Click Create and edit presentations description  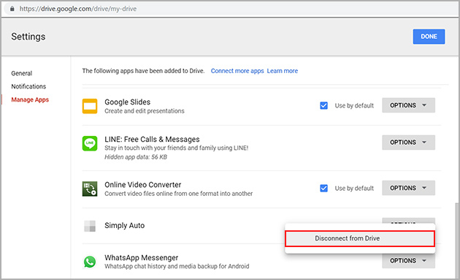point(145,111)
